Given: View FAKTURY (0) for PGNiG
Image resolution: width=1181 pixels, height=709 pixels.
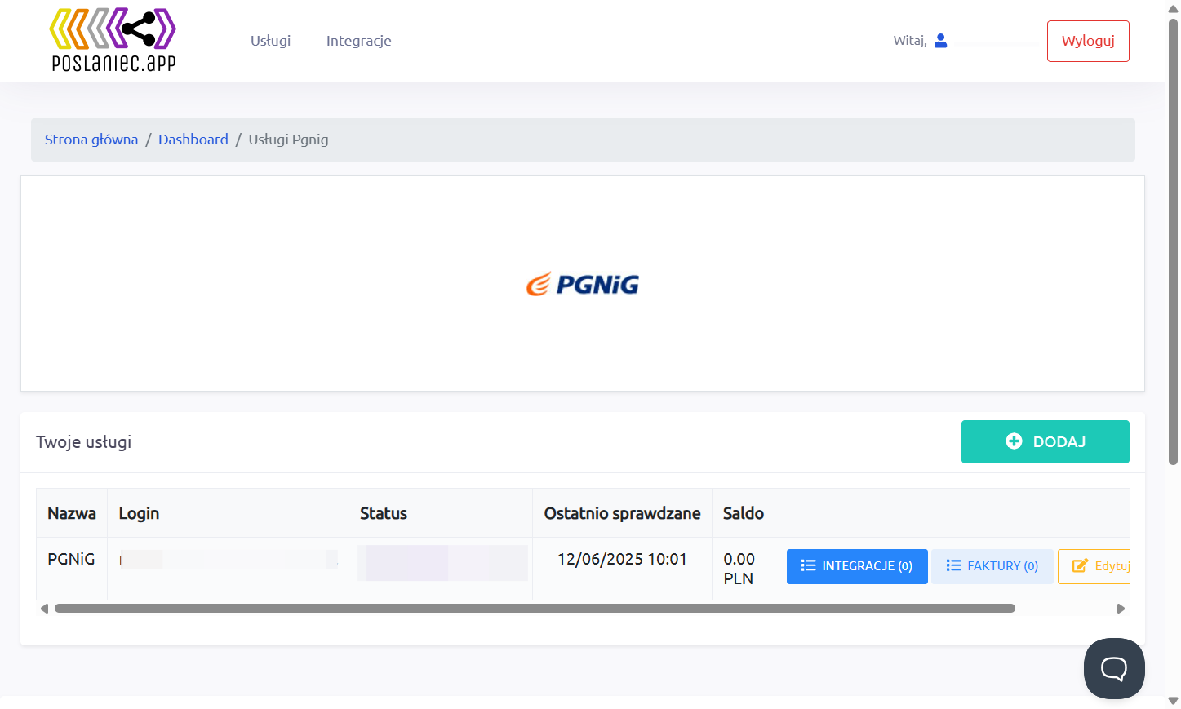Looking at the screenshot, I should pos(992,566).
